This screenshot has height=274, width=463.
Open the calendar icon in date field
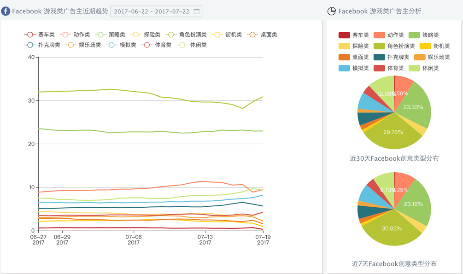coord(197,11)
